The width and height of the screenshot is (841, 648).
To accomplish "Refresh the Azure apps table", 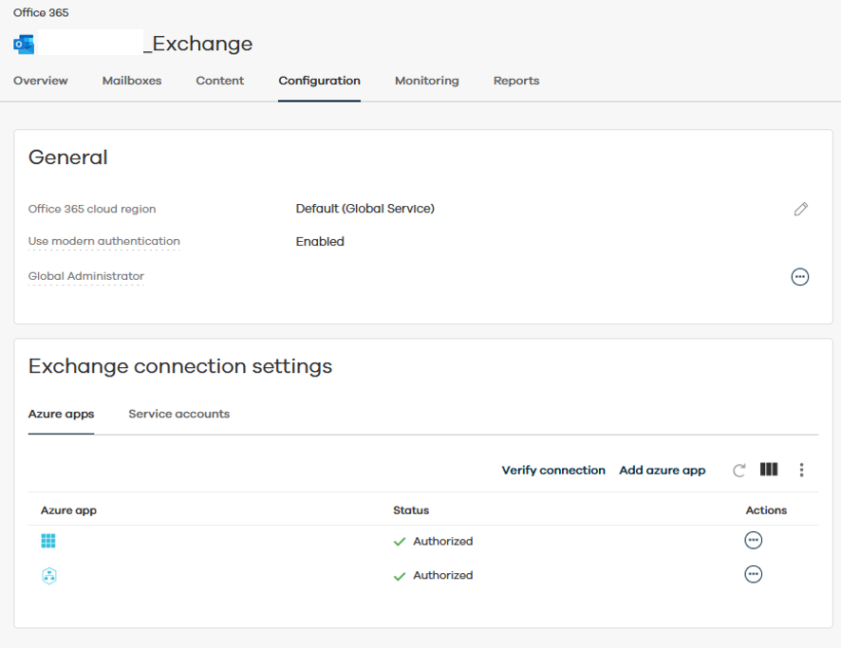I will pyautogui.click(x=739, y=470).
